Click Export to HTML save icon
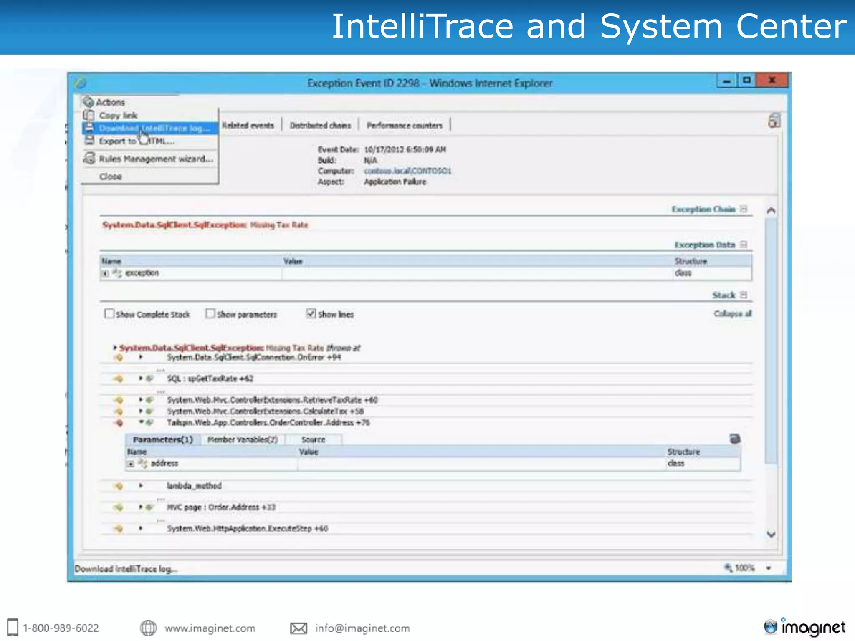This screenshot has height=641, width=855. (89, 141)
